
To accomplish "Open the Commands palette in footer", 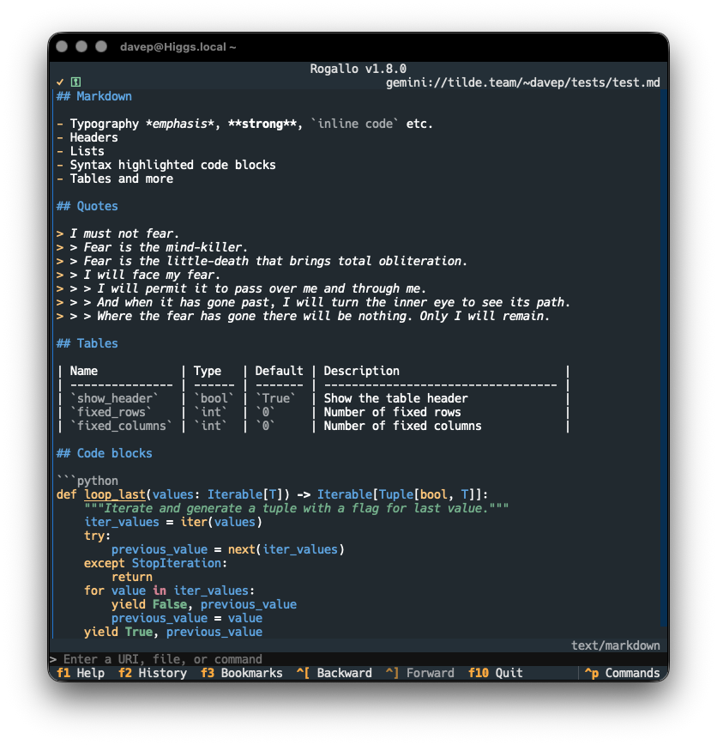I will tap(622, 673).
